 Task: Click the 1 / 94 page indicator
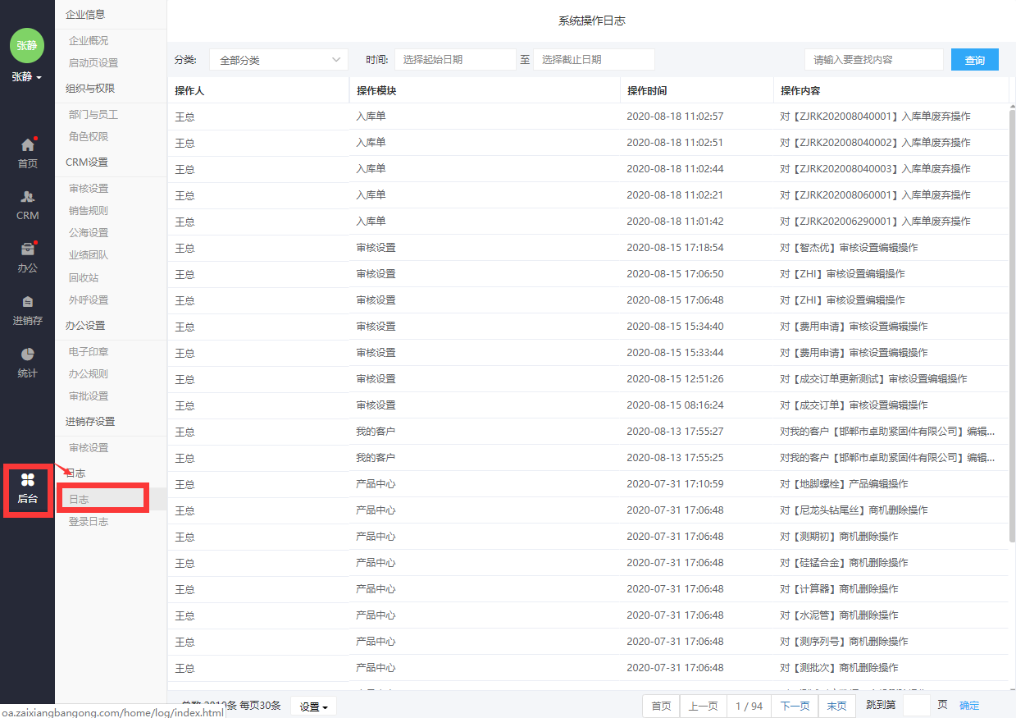[749, 707]
